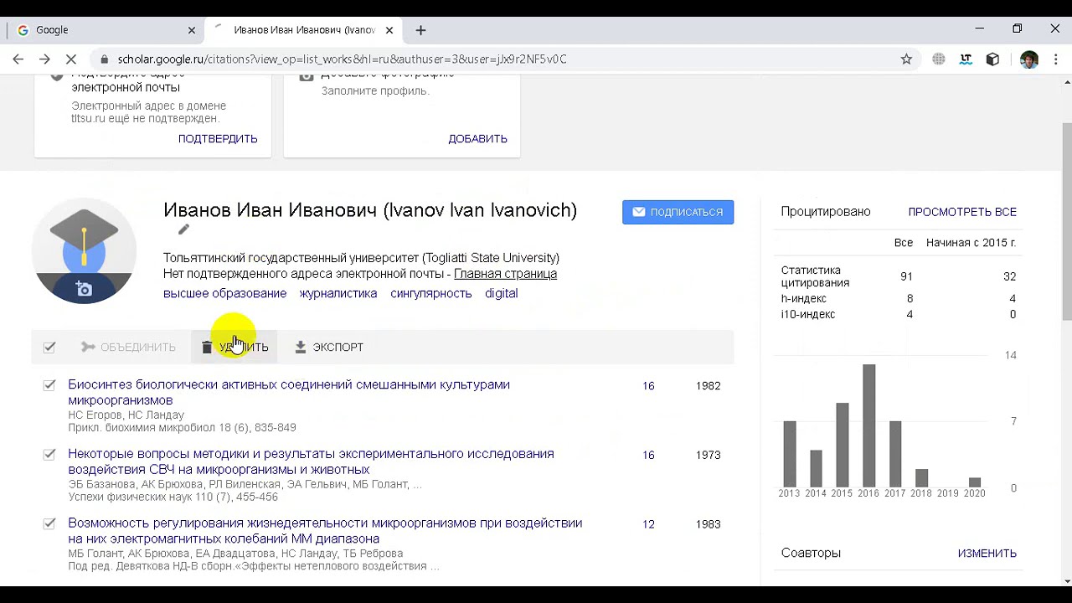Open the browser profile avatar

[x=1029, y=59]
